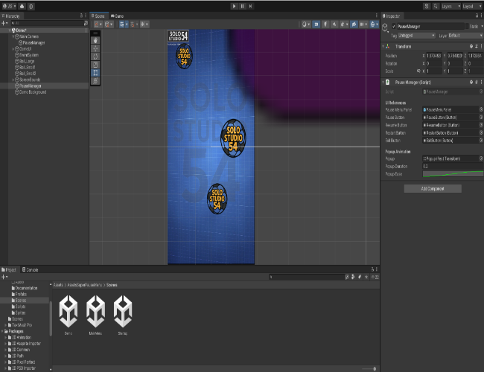Toggle grid snapping in Scene toolbar
Image resolution: width=484 pixels, height=372 pixels.
tap(133, 25)
